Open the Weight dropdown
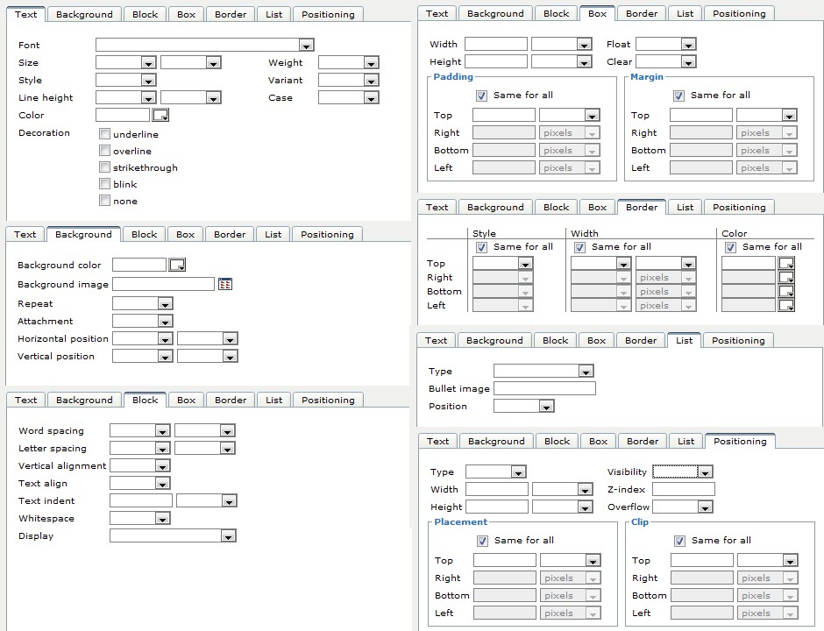 click(x=348, y=62)
